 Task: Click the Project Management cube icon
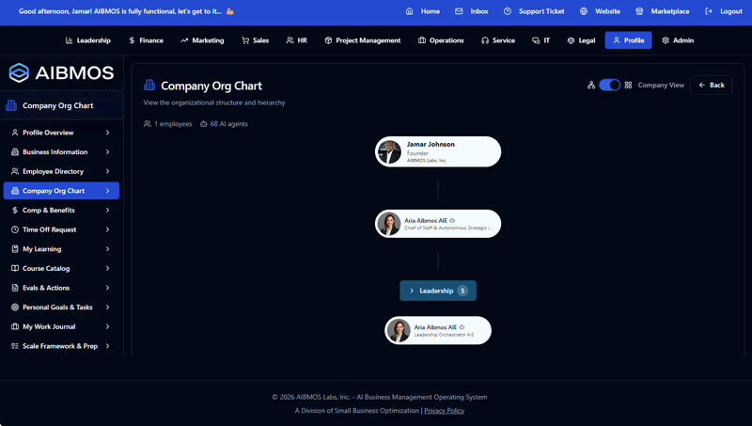tap(328, 40)
